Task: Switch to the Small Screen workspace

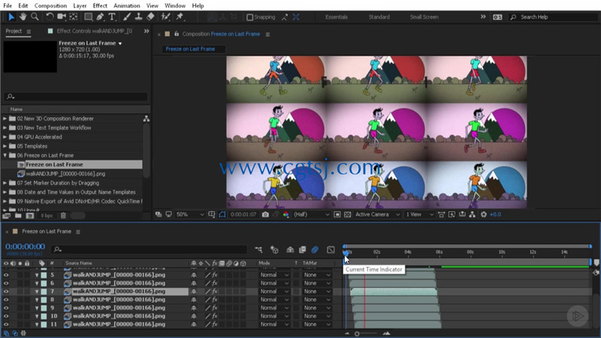Action: (x=424, y=17)
